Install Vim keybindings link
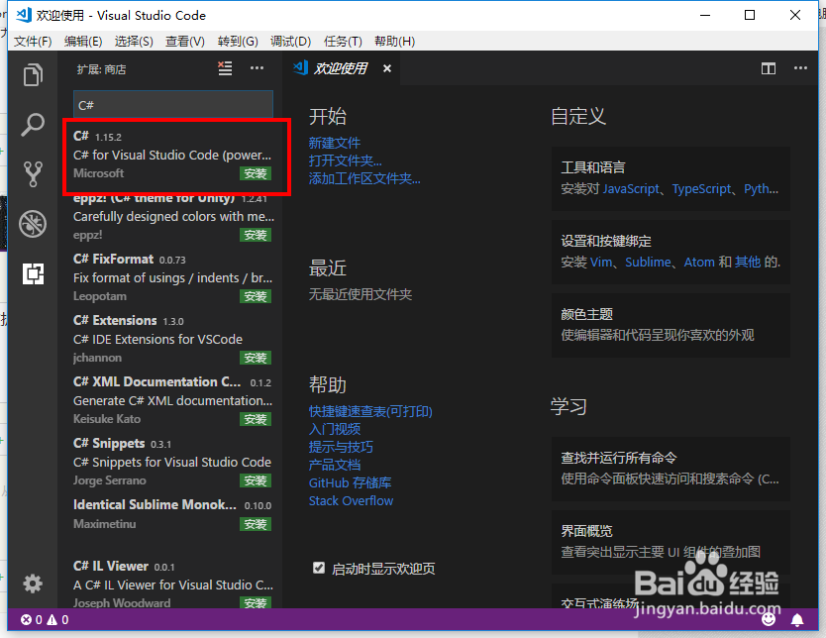 [601, 262]
